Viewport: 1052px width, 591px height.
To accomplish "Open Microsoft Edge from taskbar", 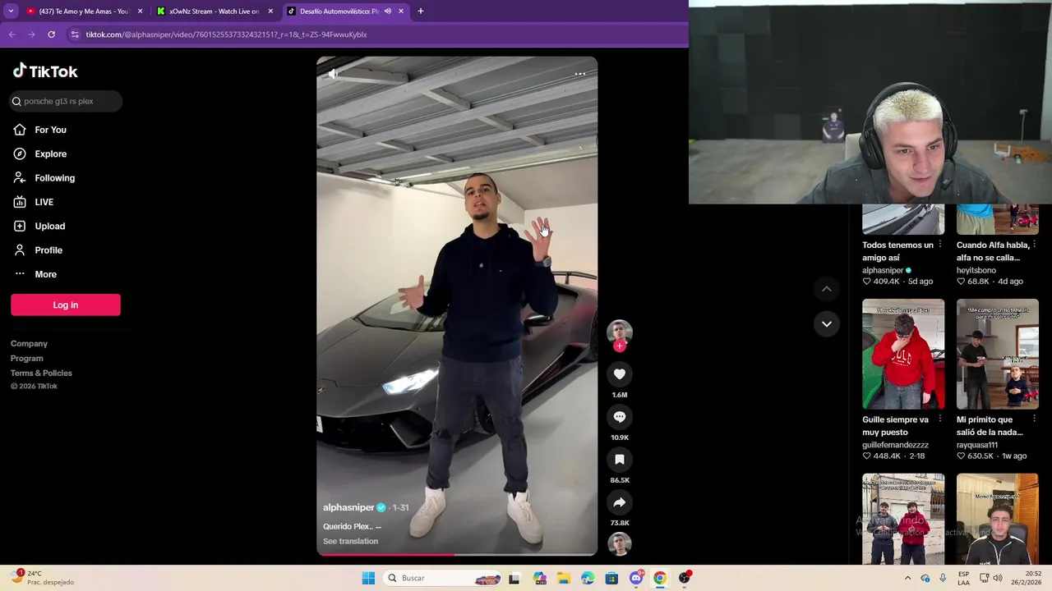I will (588, 578).
